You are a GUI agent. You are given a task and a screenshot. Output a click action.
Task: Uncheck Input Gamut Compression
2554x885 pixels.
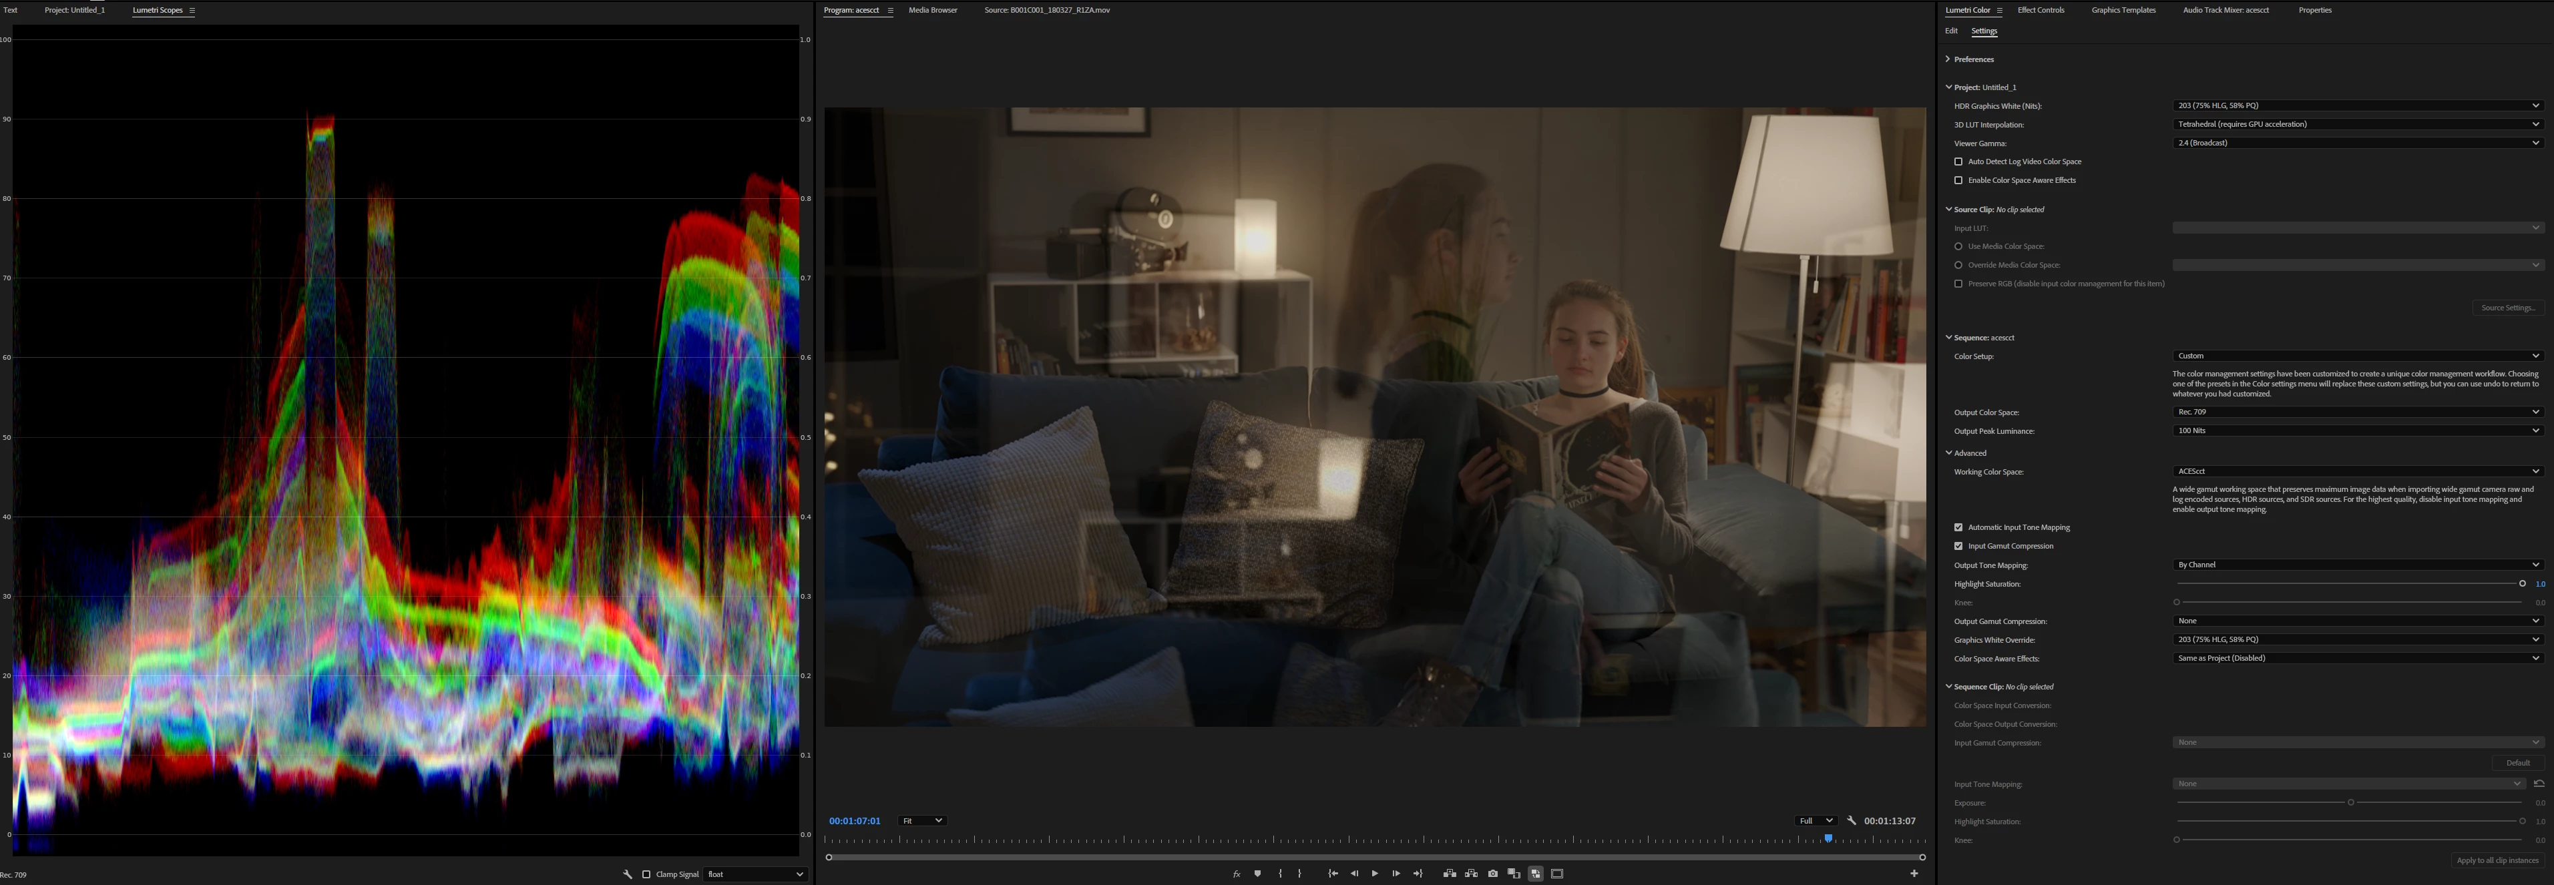point(1958,546)
